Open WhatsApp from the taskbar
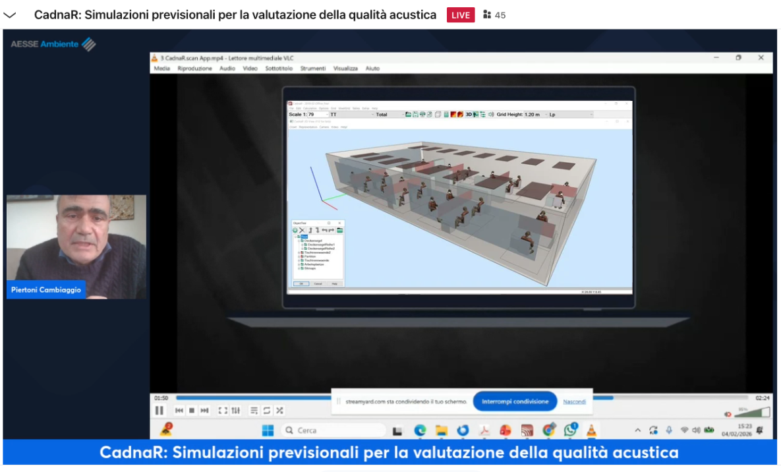Screen dimensions: 781x472 [570, 430]
